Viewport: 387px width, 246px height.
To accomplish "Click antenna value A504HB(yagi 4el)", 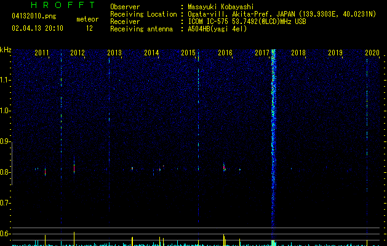I will pyautogui.click(x=217, y=29).
